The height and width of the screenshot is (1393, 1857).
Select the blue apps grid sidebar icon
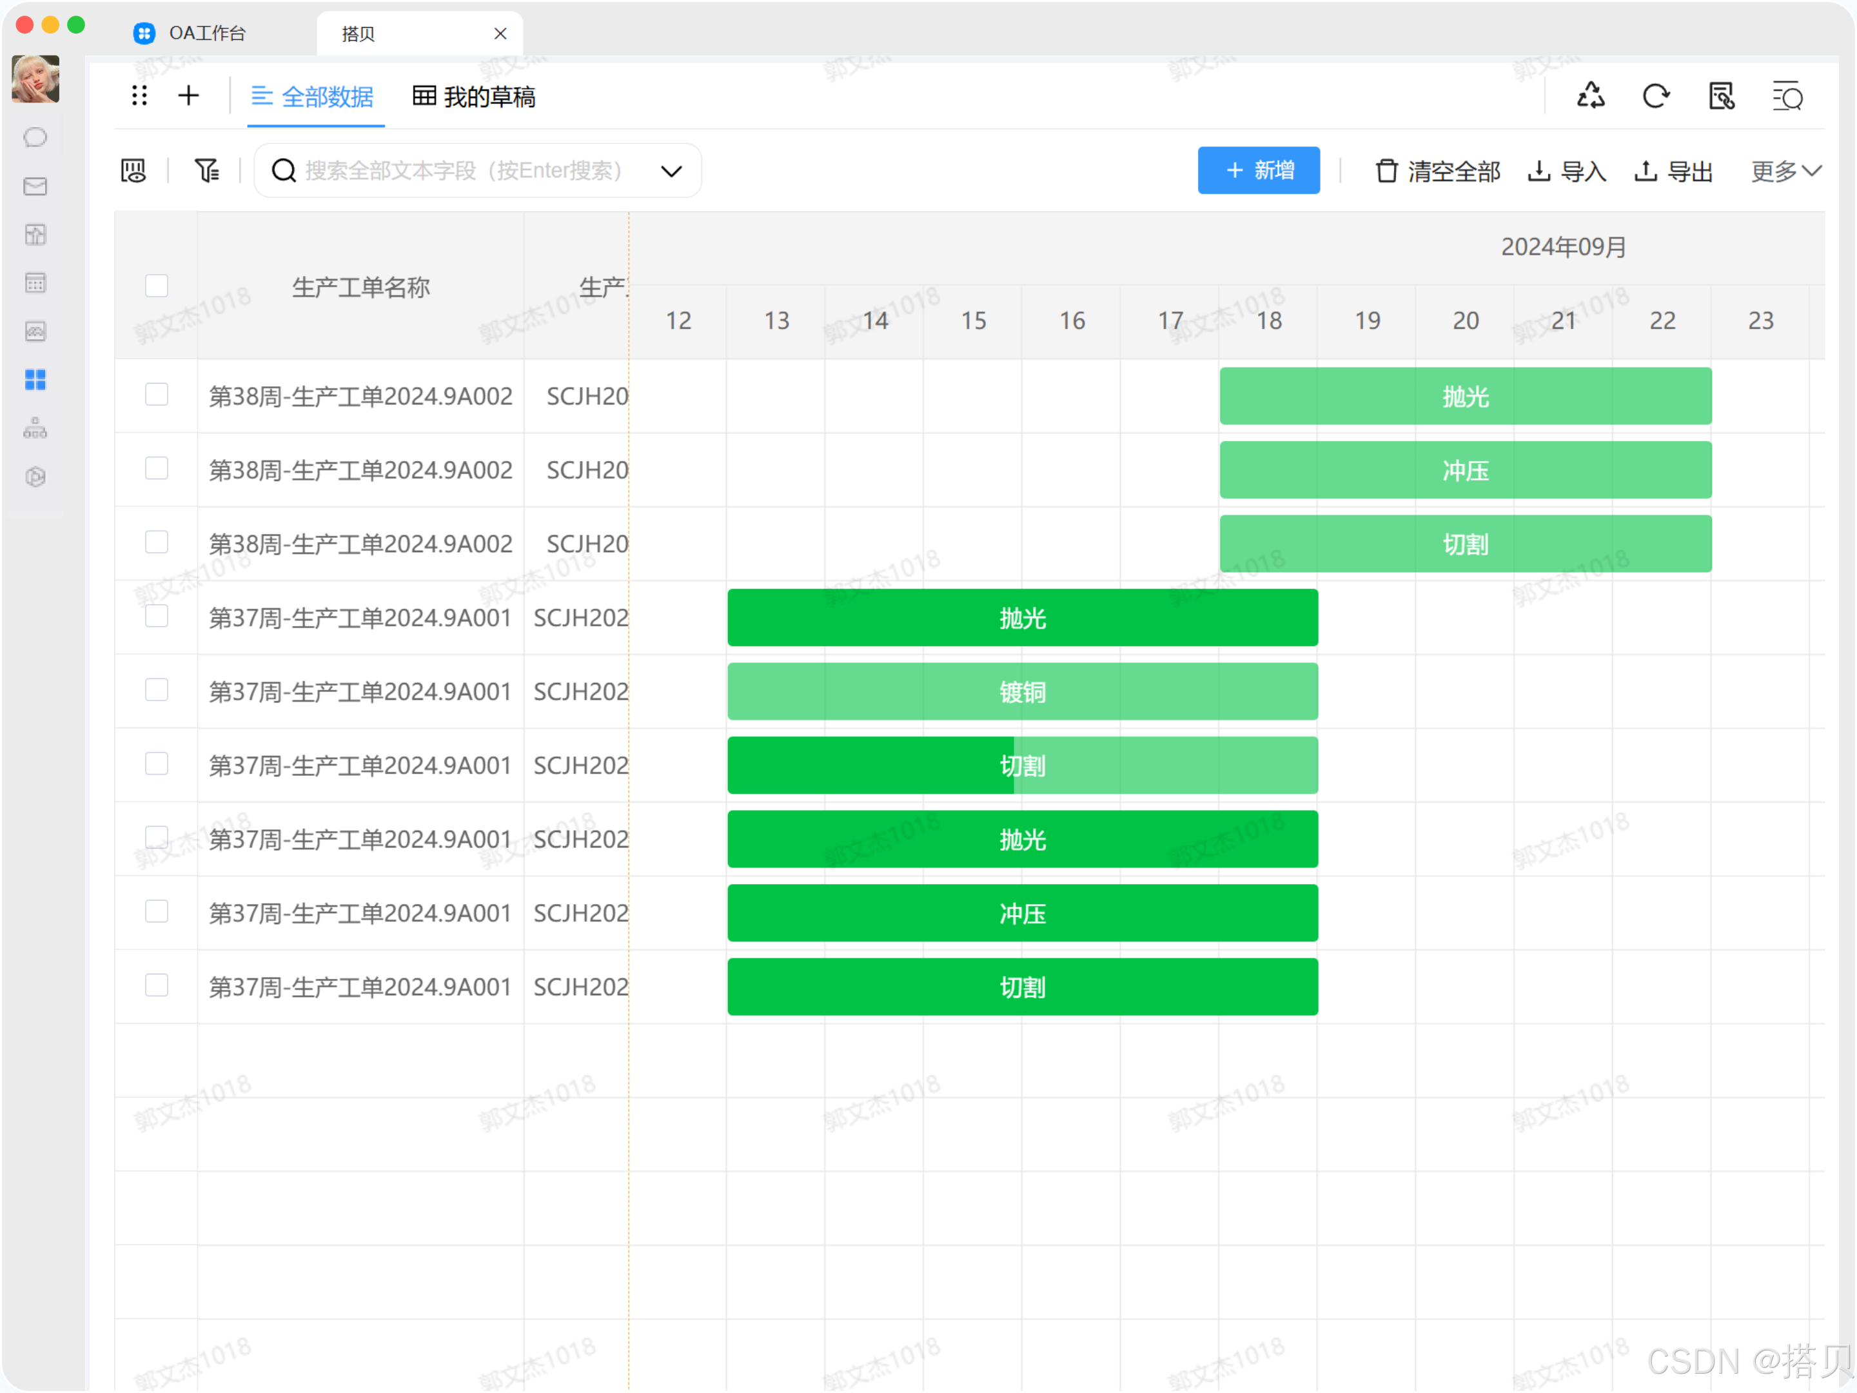tap(35, 380)
